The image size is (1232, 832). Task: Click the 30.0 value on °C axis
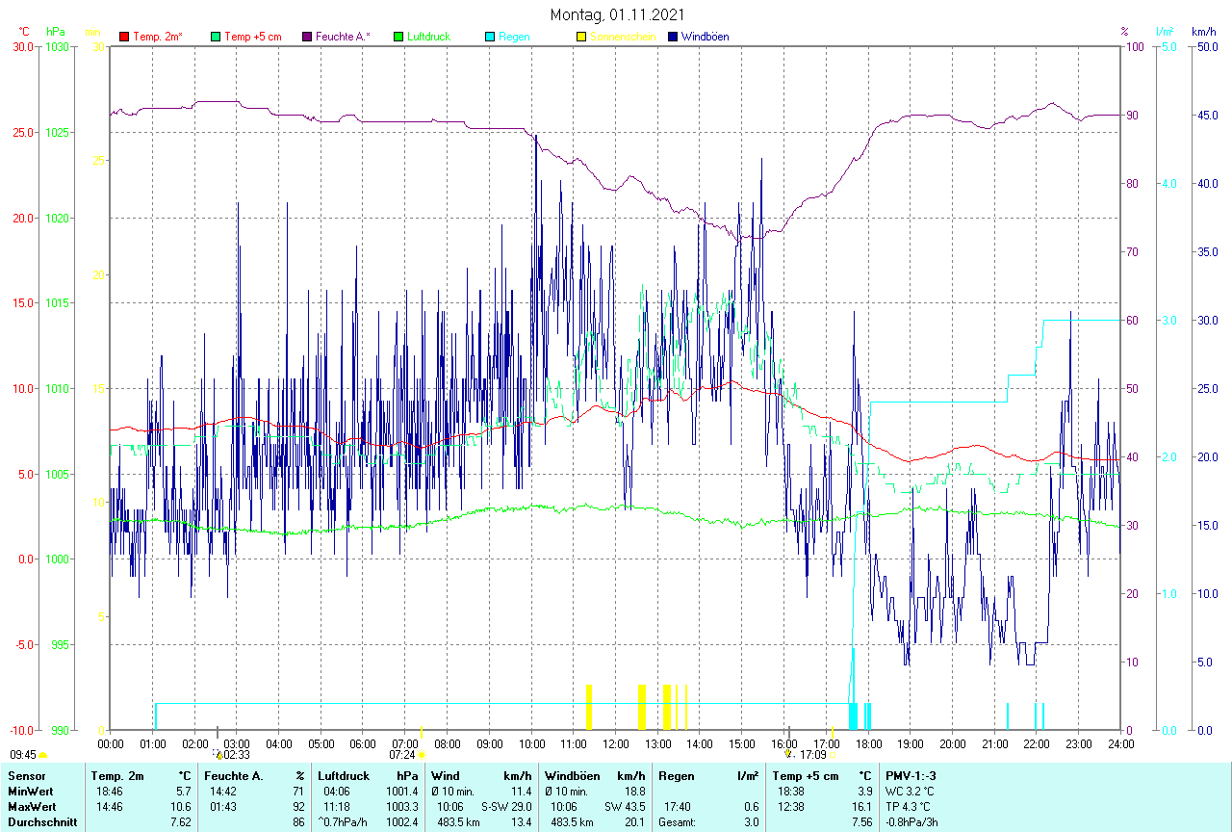(21, 46)
